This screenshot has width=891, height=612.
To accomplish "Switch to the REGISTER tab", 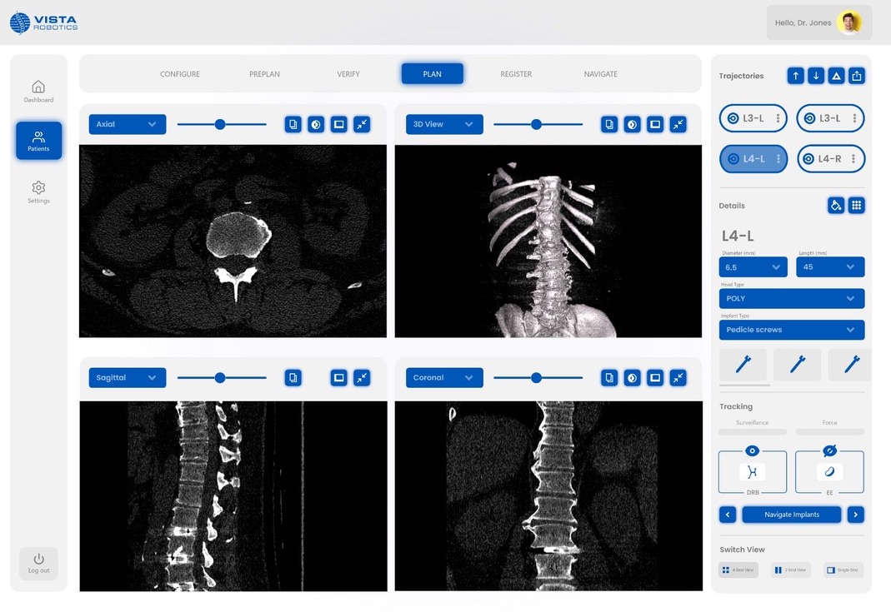I will point(516,74).
